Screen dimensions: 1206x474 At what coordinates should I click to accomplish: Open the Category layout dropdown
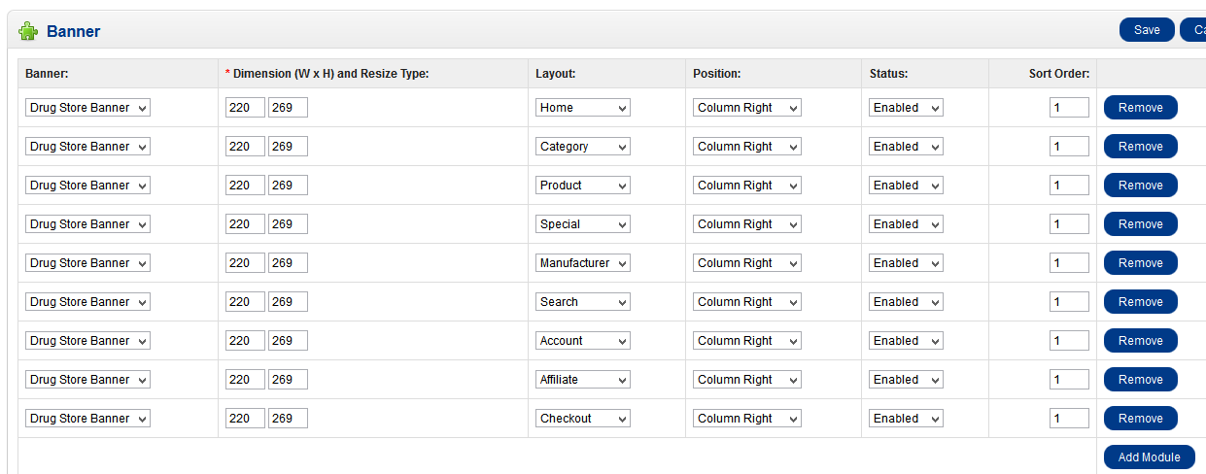583,147
